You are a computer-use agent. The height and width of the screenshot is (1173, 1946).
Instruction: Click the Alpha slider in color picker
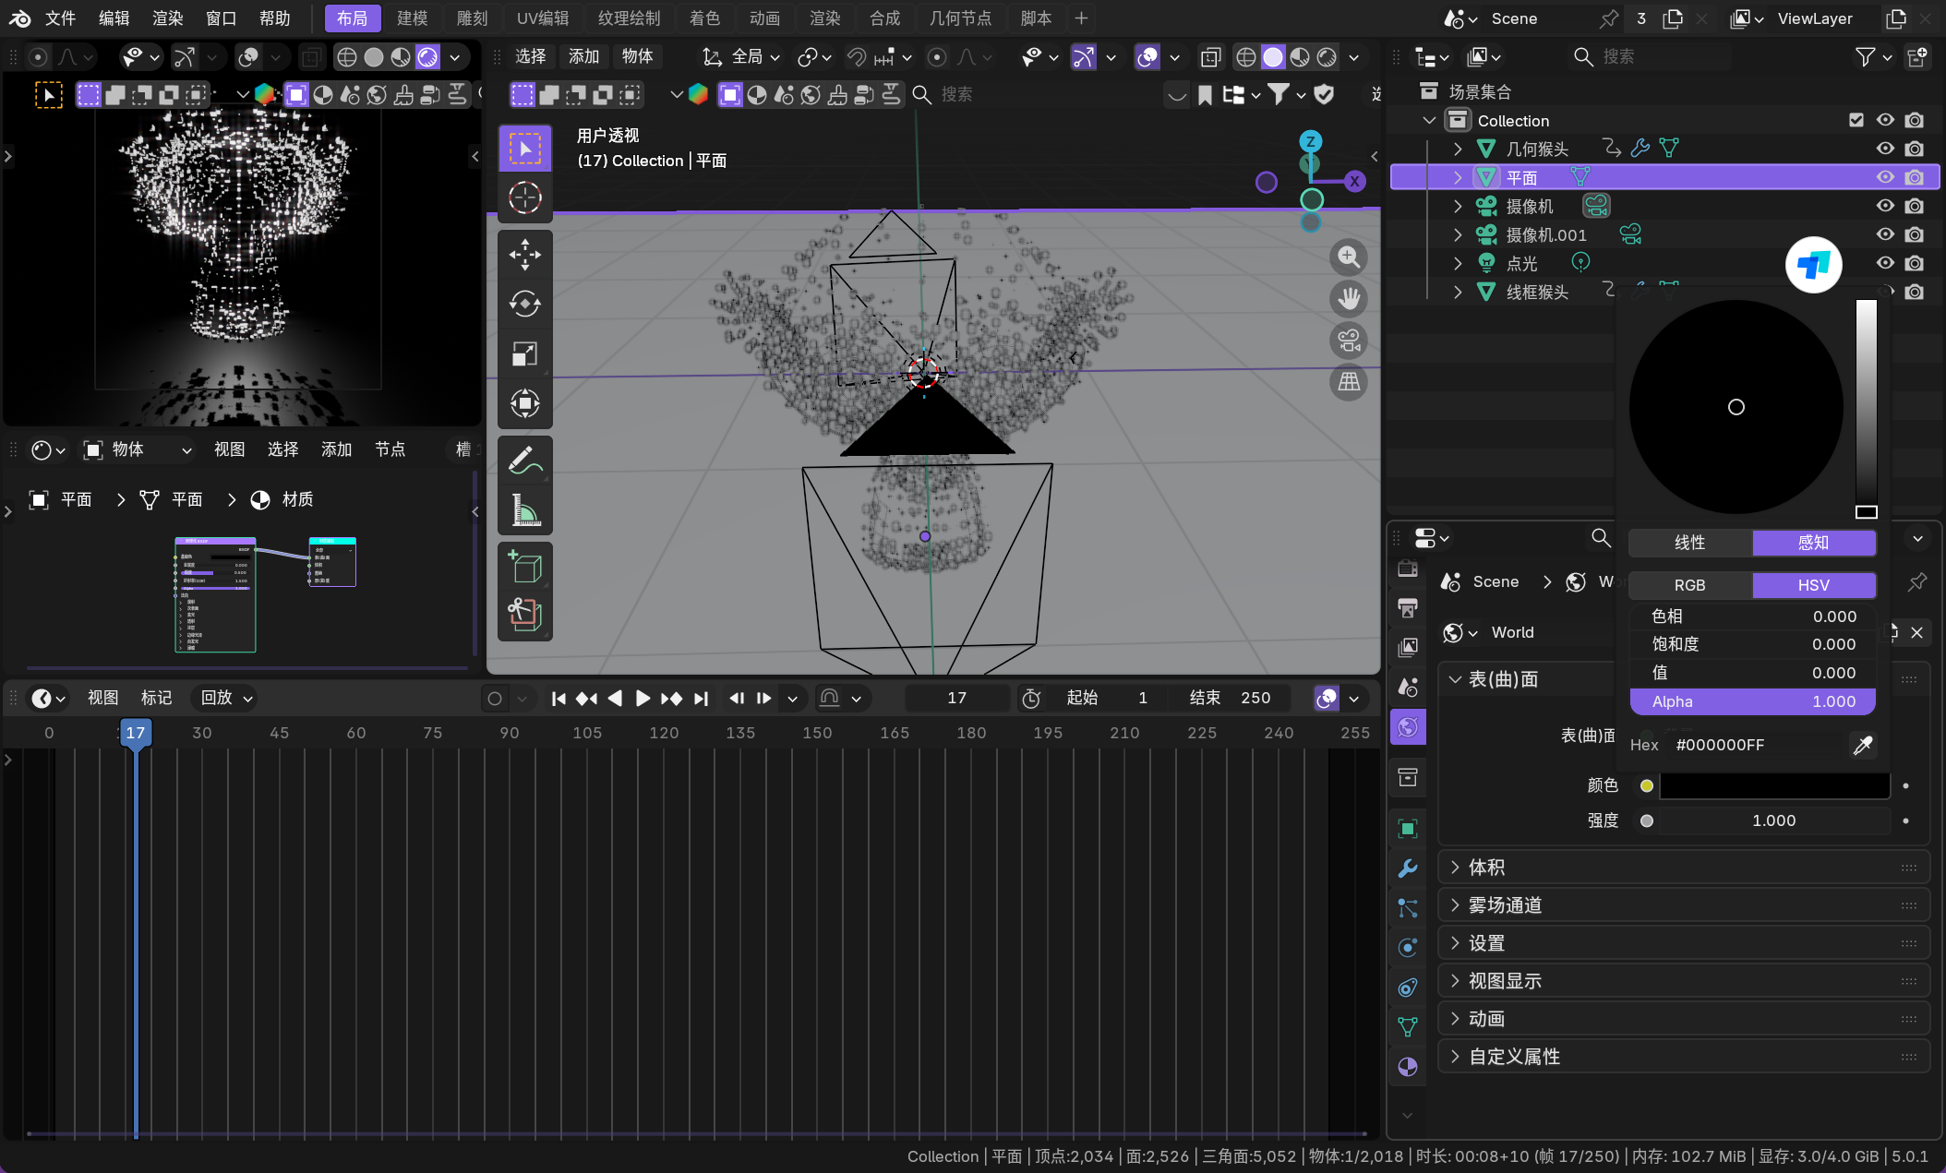(x=1752, y=701)
